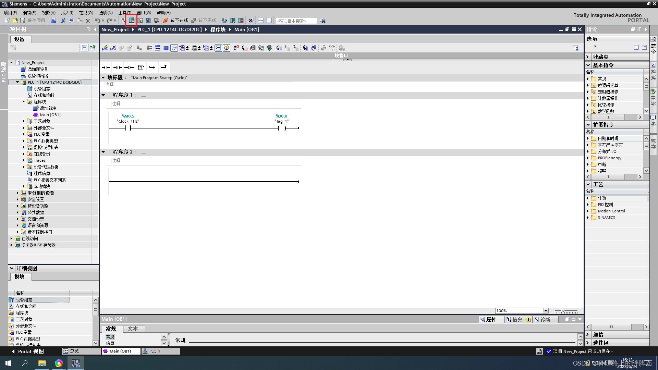Stop CPU using the red stop icon
658x370 pixels.
click(241, 21)
